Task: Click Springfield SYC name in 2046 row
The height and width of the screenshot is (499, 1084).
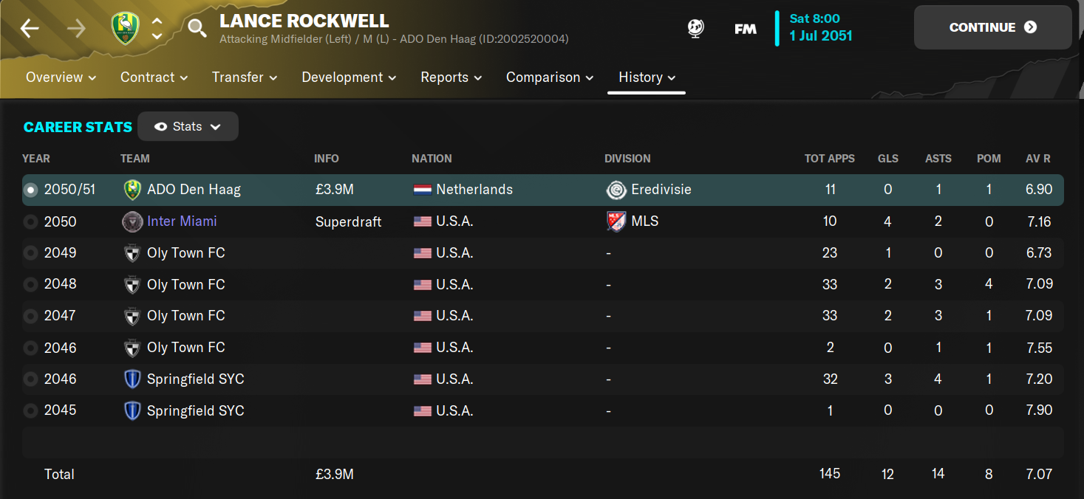Action: point(196,379)
